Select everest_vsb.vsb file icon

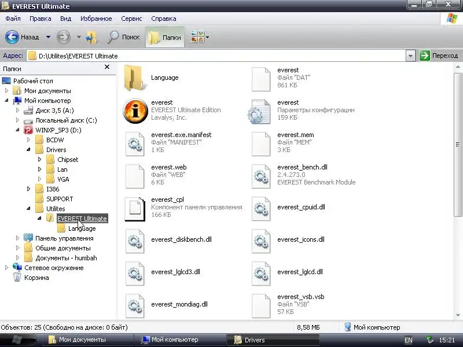[x=261, y=306]
